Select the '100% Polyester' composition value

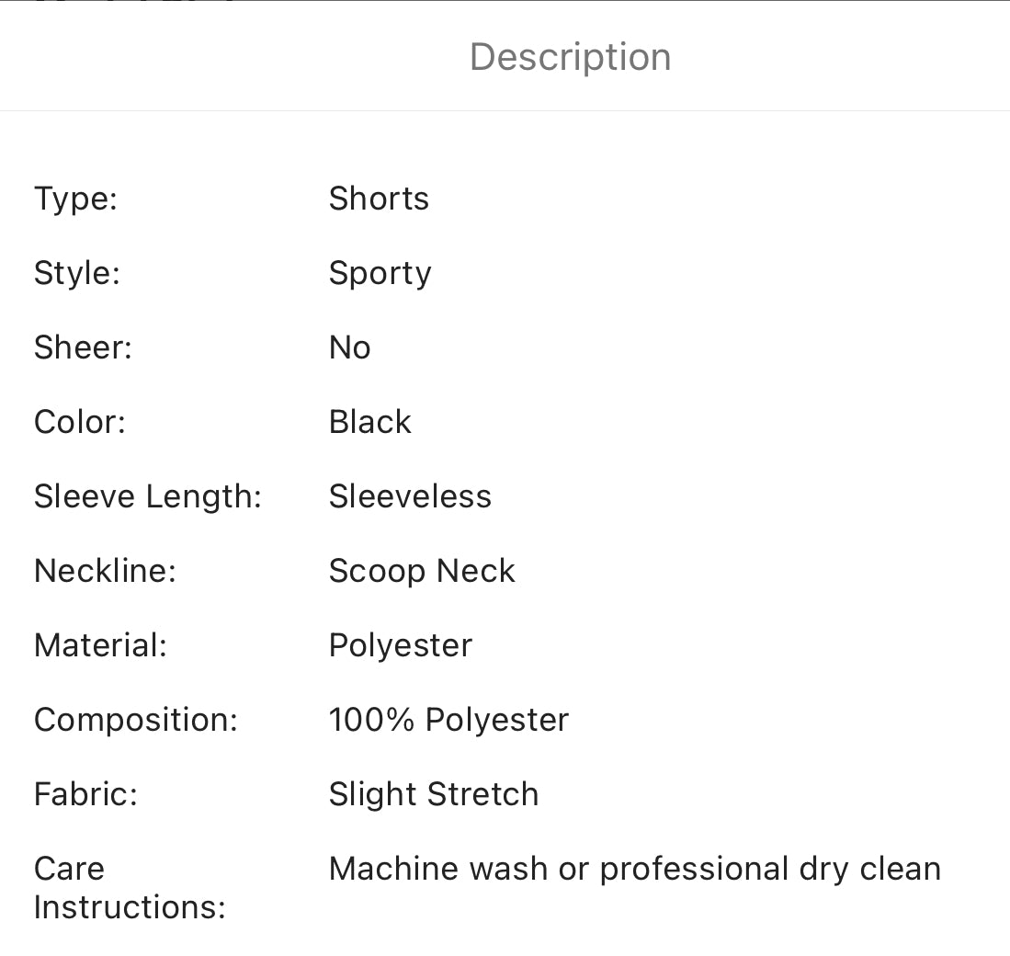(x=448, y=720)
